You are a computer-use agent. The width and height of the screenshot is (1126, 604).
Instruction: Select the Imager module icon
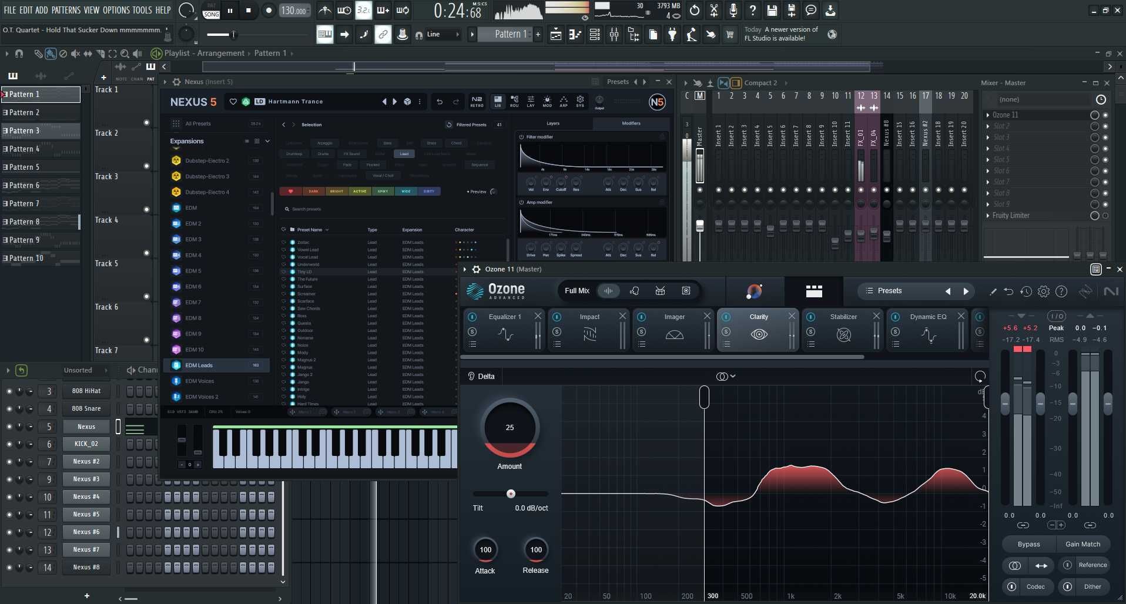click(x=674, y=335)
